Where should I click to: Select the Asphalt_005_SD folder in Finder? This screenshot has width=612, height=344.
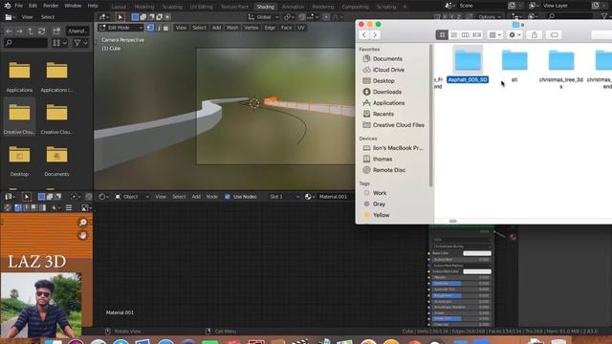pyautogui.click(x=468, y=65)
